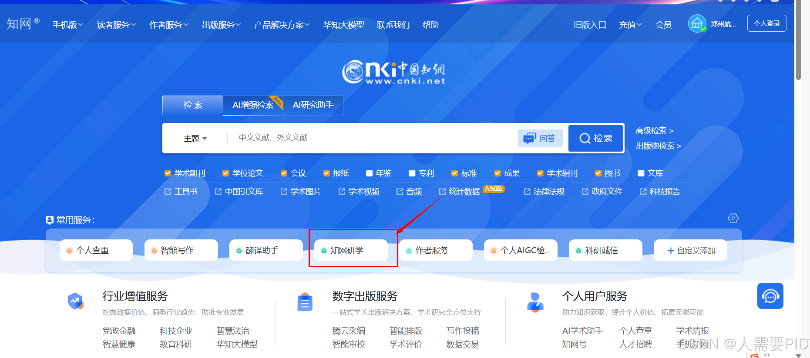Screen dimensions: 810x358
Task: Check the 年鉴 checkbox
Action: (x=369, y=173)
